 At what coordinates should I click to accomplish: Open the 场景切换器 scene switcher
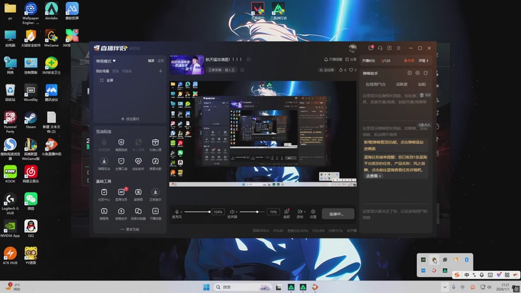pyautogui.click(x=138, y=214)
